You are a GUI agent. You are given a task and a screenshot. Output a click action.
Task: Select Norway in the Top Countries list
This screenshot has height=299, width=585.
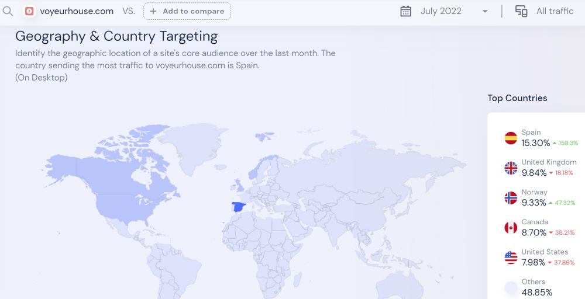pyautogui.click(x=534, y=192)
